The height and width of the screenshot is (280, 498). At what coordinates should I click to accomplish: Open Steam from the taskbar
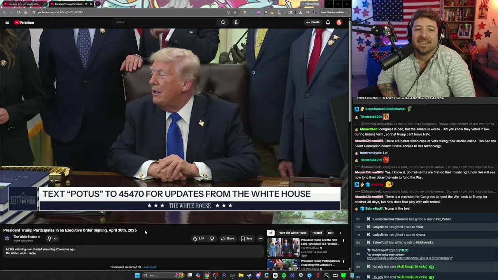pyautogui.click(x=249, y=275)
